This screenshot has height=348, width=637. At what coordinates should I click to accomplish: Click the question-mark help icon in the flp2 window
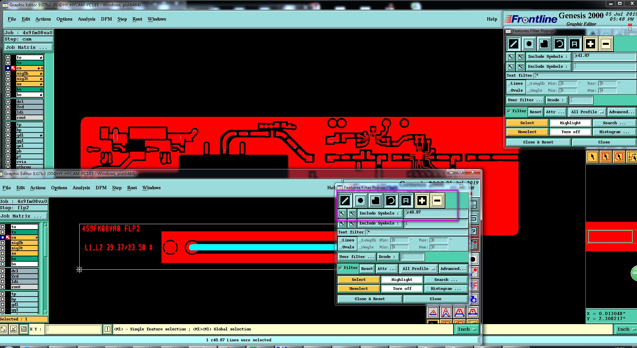474,231
